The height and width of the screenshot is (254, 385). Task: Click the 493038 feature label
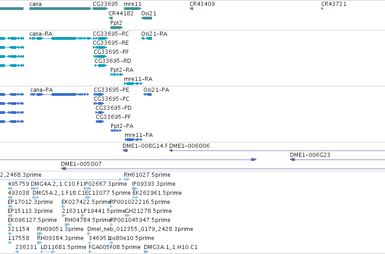(x=19, y=193)
